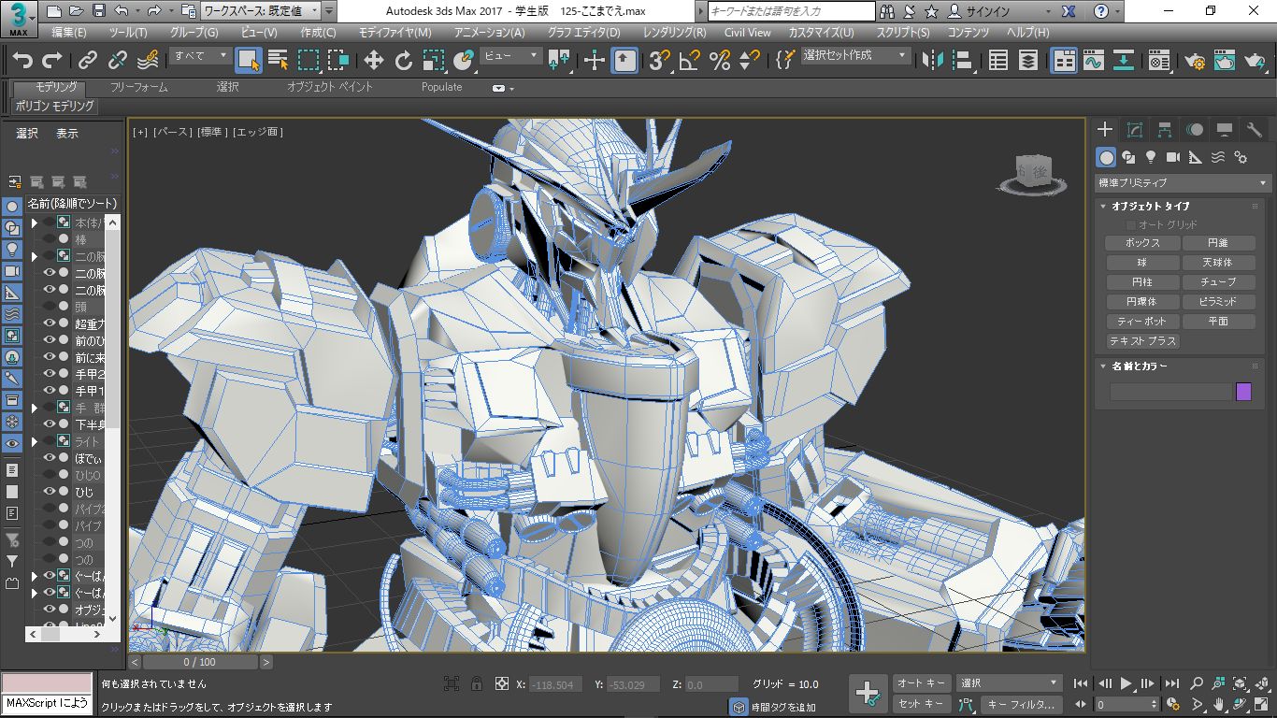Click the サインイン sign-in link
This screenshot has width=1277, height=718.
click(x=990, y=11)
